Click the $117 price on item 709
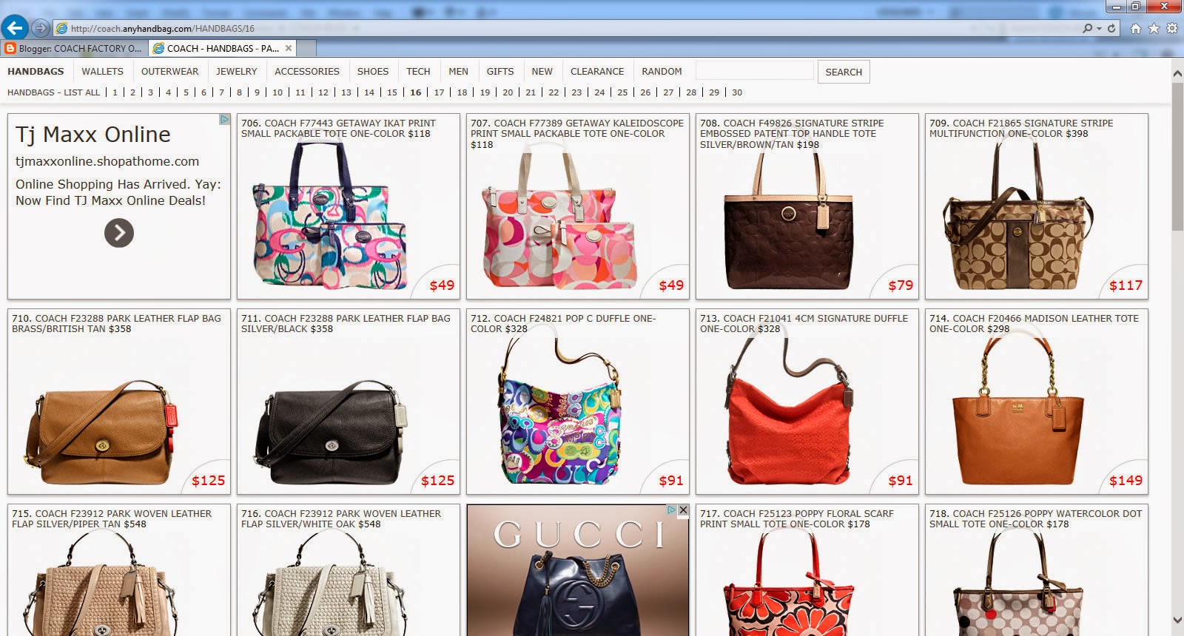 tap(1126, 285)
